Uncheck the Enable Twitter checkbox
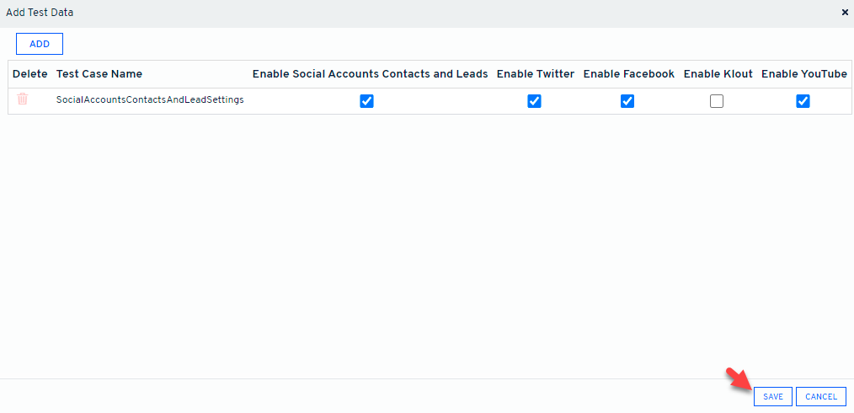This screenshot has height=413, width=854. click(x=534, y=101)
